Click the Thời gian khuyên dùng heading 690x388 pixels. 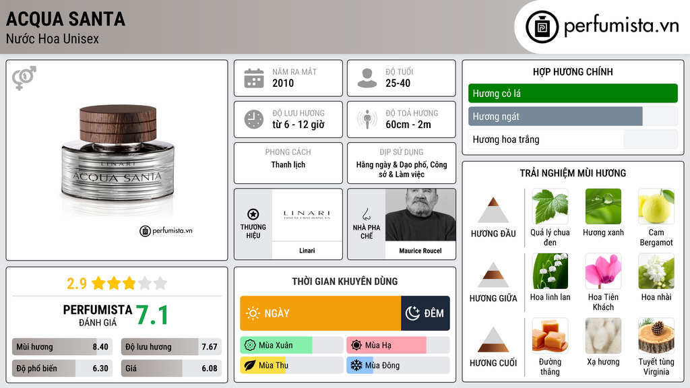(345, 282)
